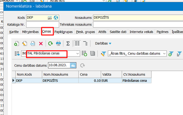This screenshot has height=115, width=183.
Task: Add new view with list plus icon
Action: [x=84, y=53]
